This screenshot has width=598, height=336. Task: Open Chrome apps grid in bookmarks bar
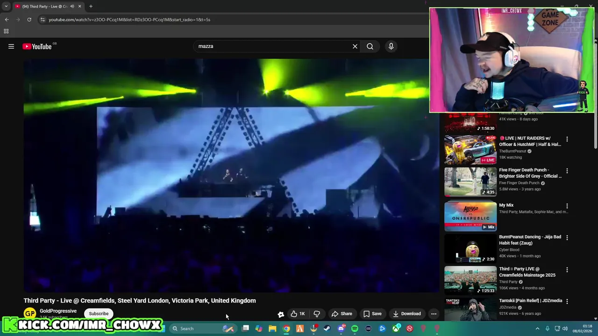[6, 31]
